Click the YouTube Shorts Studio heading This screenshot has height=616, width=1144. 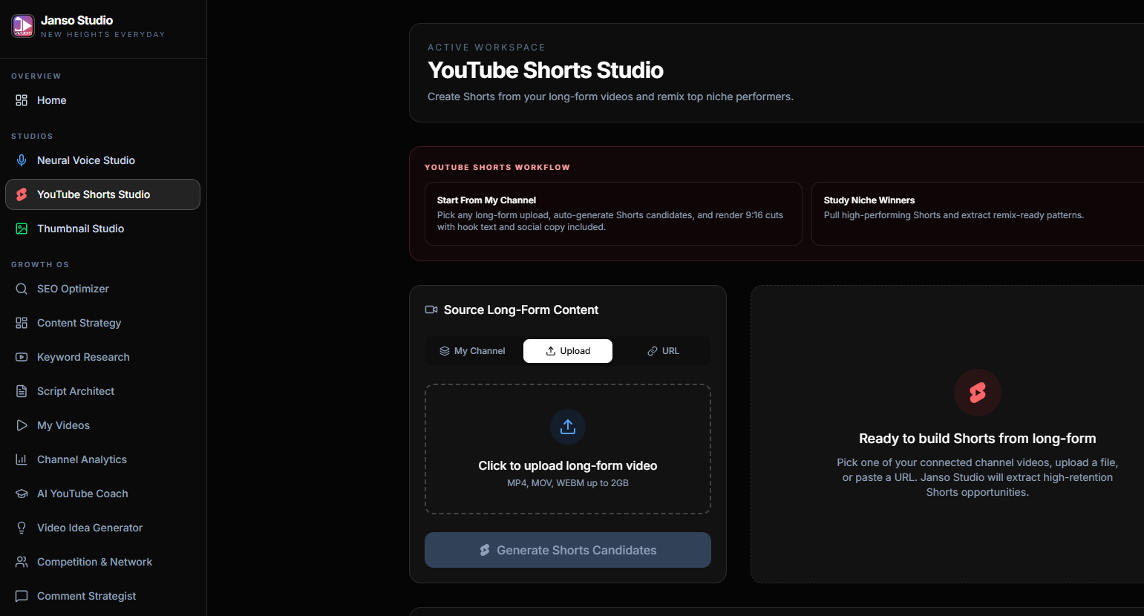click(546, 70)
